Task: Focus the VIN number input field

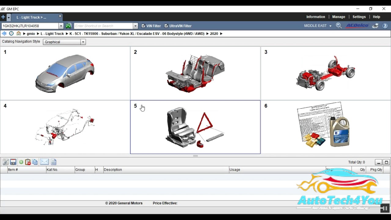Action: click(x=30, y=26)
